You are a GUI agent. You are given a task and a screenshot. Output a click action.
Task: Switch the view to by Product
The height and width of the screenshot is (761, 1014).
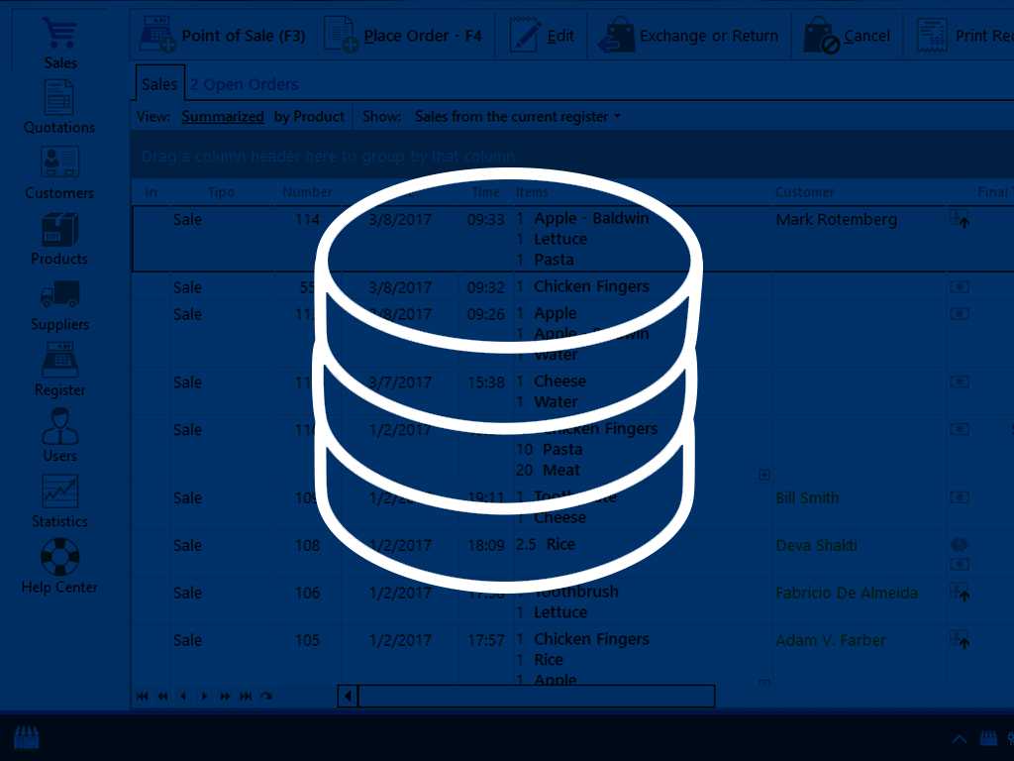(x=309, y=117)
